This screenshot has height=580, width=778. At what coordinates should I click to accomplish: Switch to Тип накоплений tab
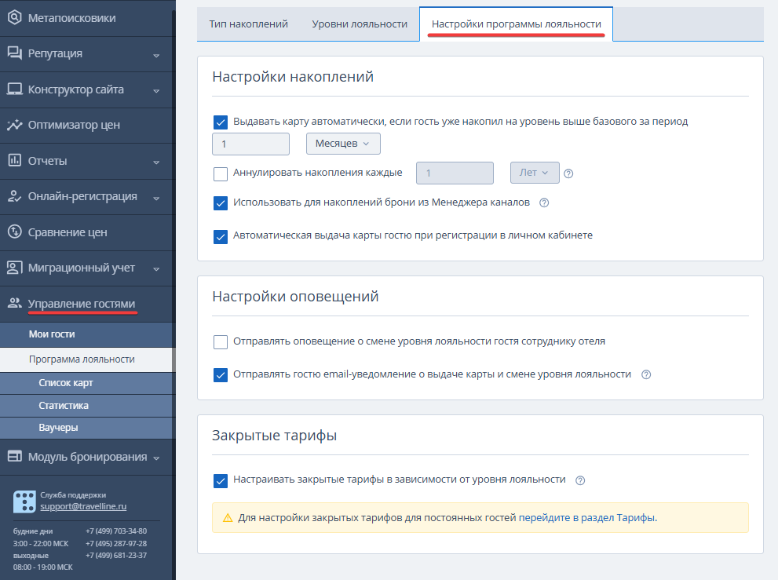(x=249, y=24)
